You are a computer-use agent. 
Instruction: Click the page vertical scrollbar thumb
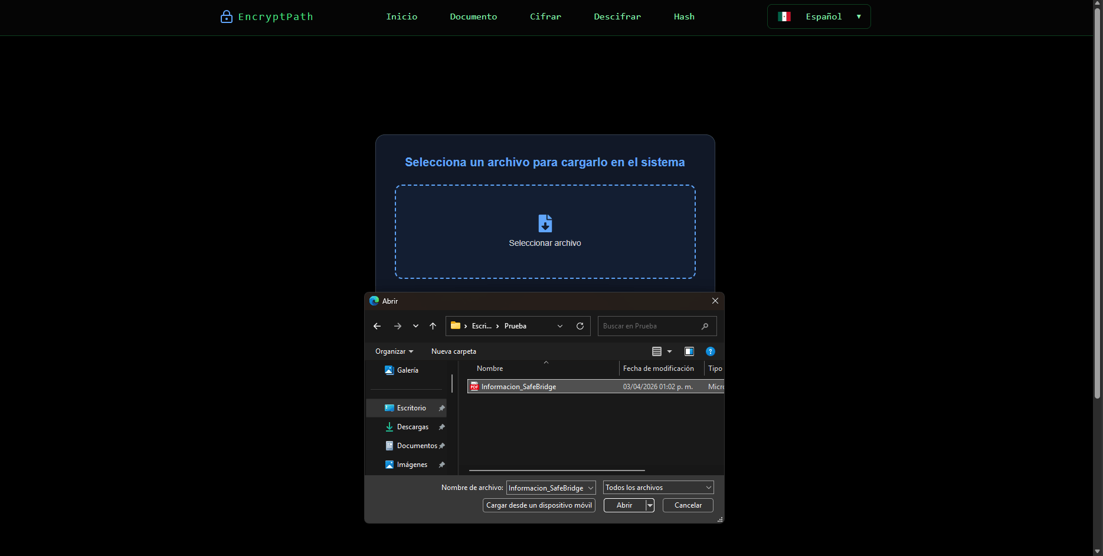(x=1098, y=203)
